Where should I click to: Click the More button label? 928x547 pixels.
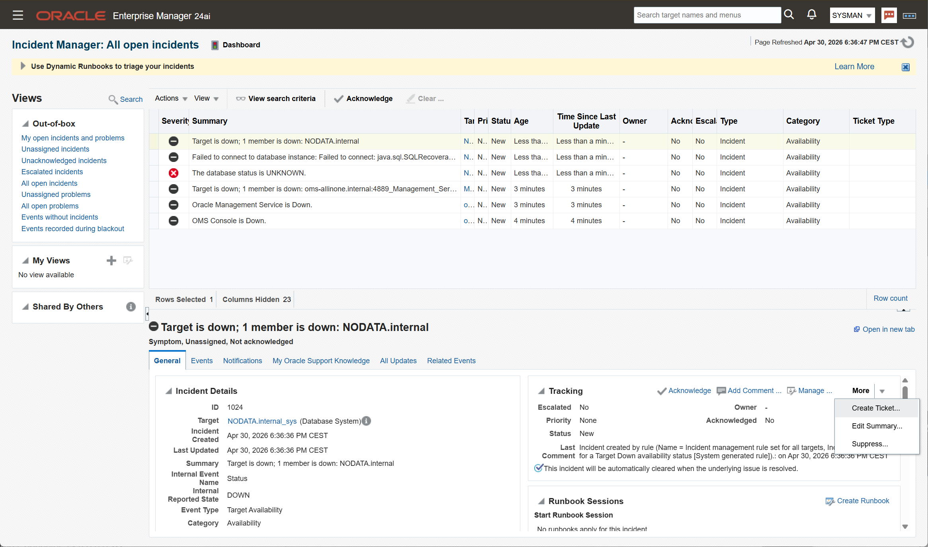point(861,391)
